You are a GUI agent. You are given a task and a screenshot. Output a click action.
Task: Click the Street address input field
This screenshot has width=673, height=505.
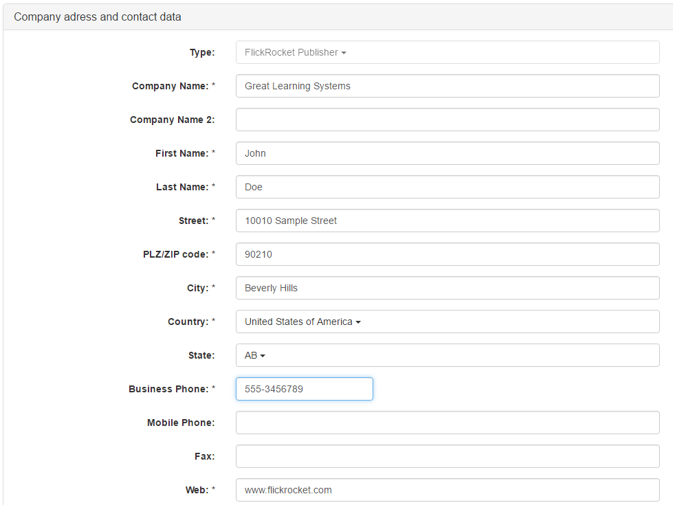pos(447,221)
